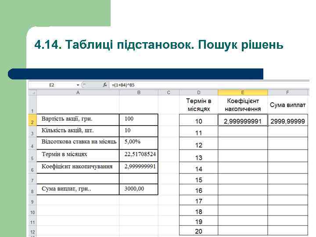Viewport: 316px width, 237px height.
Task: Click cell with term 11
Action: coord(198,132)
